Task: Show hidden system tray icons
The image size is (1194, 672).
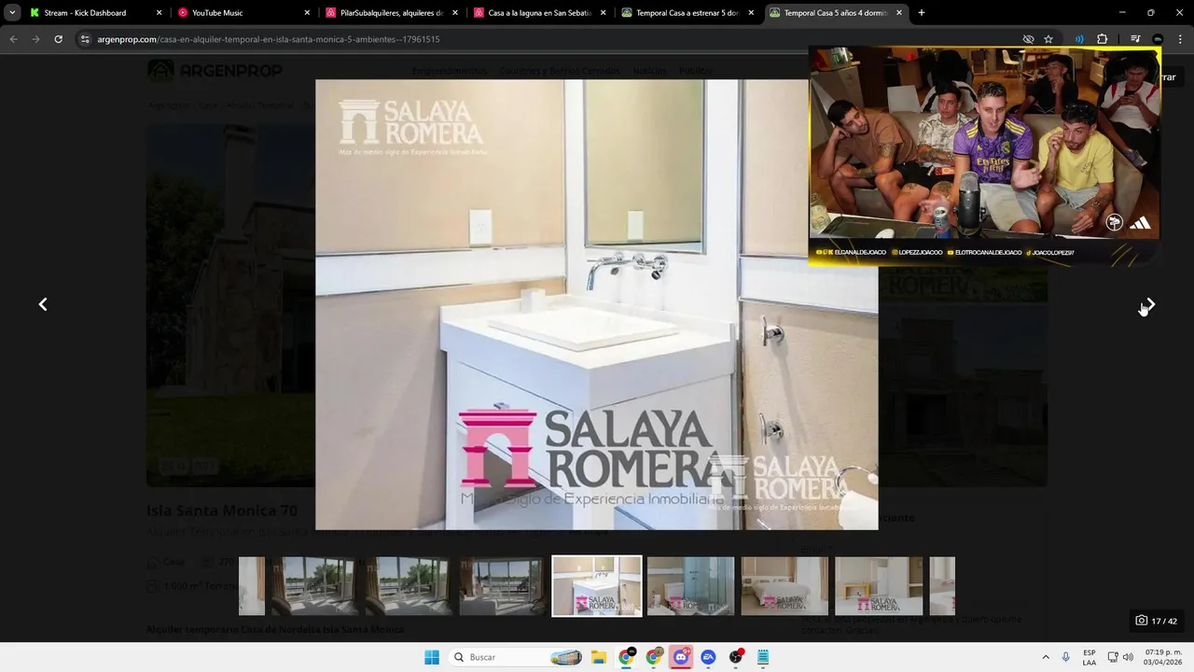Action: click(1045, 657)
